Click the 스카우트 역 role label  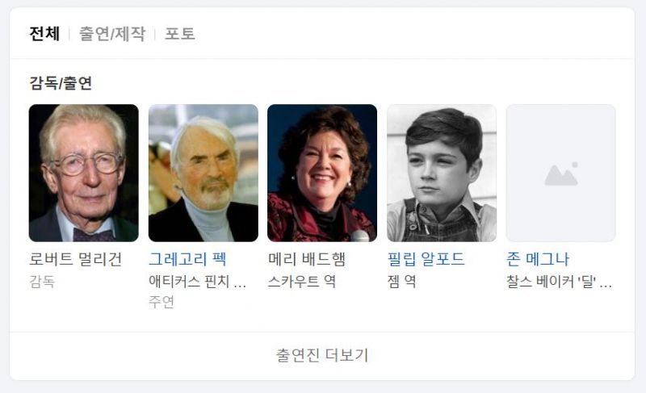[x=302, y=282]
